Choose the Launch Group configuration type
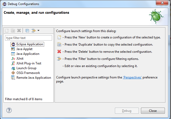This screenshot has width=171, height=119. click(x=26, y=68)
